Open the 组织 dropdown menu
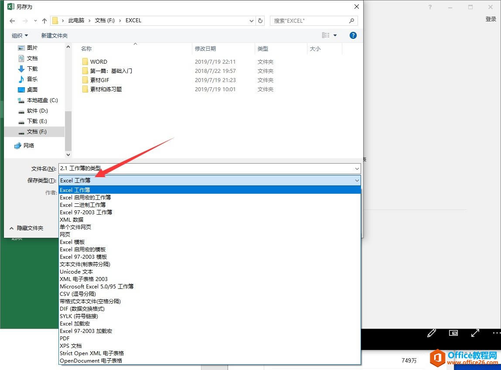 click(20, 35)
